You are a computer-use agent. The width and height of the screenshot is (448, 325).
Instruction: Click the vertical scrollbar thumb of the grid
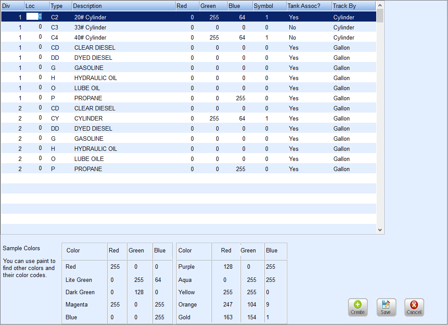380,15
